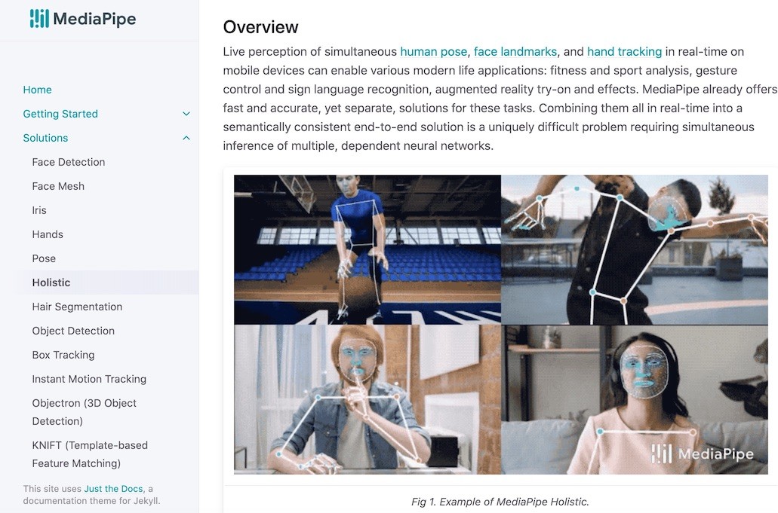Open the 'hand tracking' link
Image resolution: width=778 pixels, height=513 pixels.
pyautogui.click(x=624, y=51)
